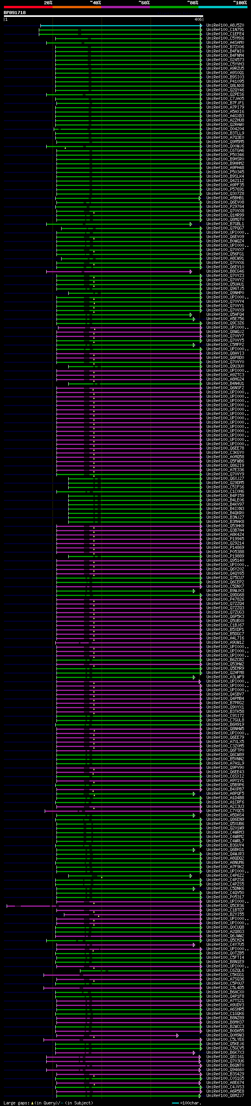The height and width of the screenshot is (1106, 251).
Task: Select hit UniRef100_A8J5Z0
Action: 225,26
